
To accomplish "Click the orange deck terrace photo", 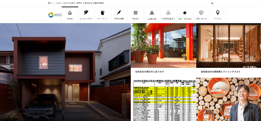I will pyautogui.click(x=163, y=45).
